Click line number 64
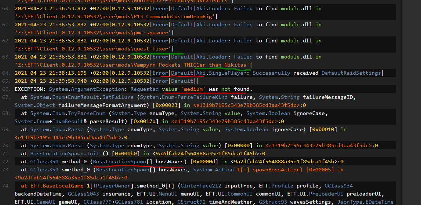 click(6, 73)
